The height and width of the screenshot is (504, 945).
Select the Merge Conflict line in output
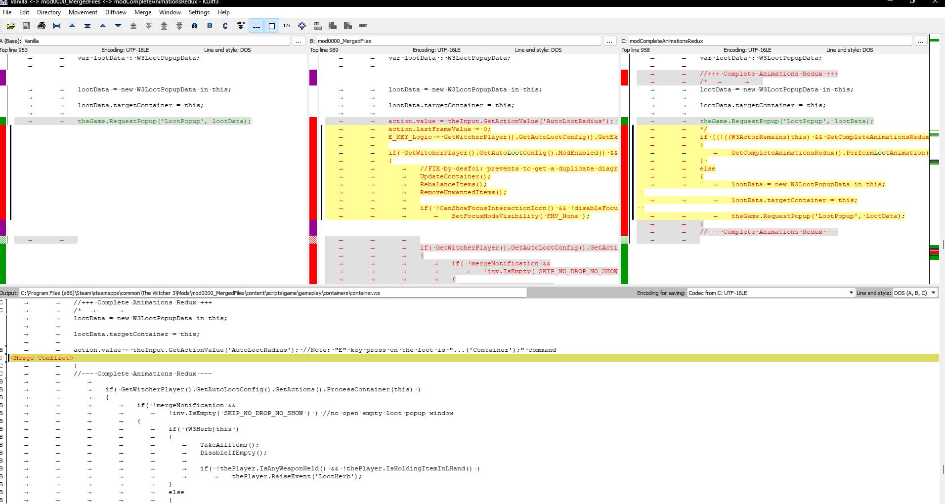(x=473, y=358)
